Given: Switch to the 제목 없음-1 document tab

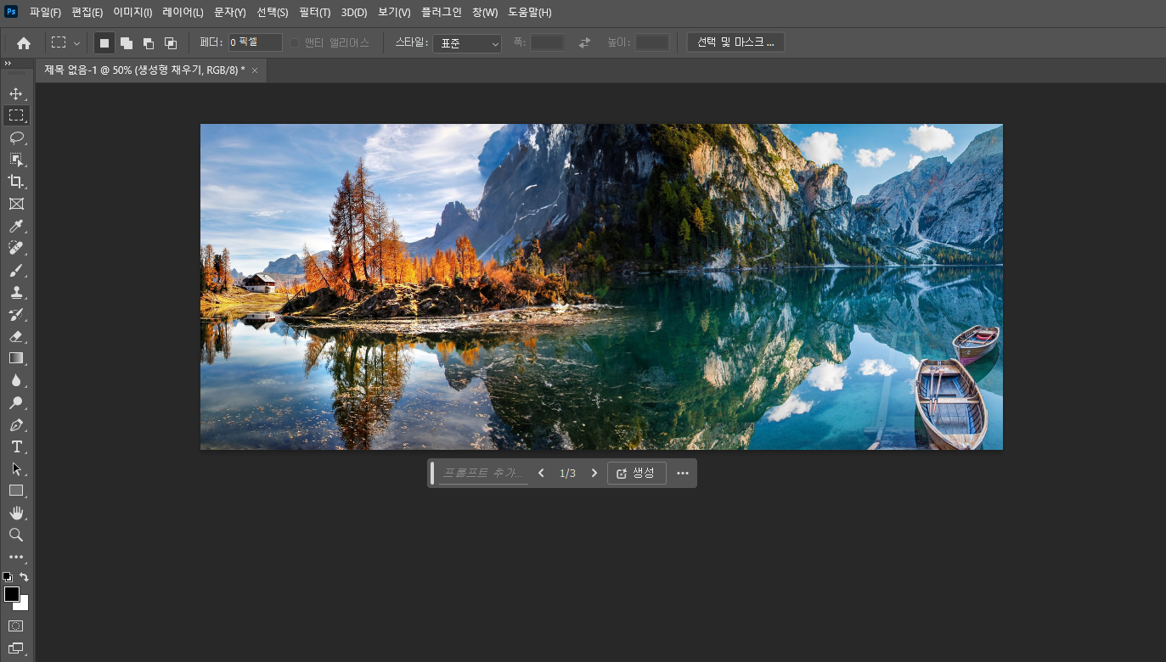Looking at the screenshot, I should click(x=144, y=70).
